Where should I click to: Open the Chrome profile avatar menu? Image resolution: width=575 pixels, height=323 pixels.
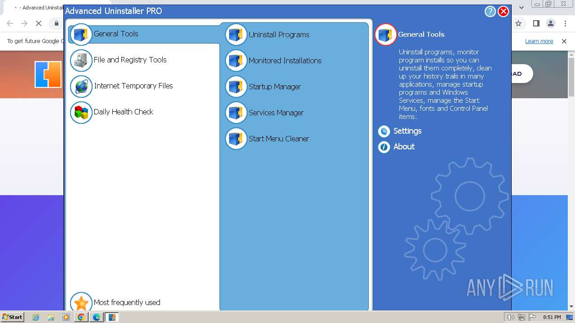point(550,23)
